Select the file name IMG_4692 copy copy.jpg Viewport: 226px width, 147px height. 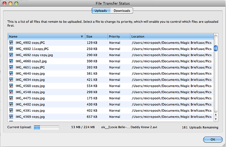(x=34, y=55)
